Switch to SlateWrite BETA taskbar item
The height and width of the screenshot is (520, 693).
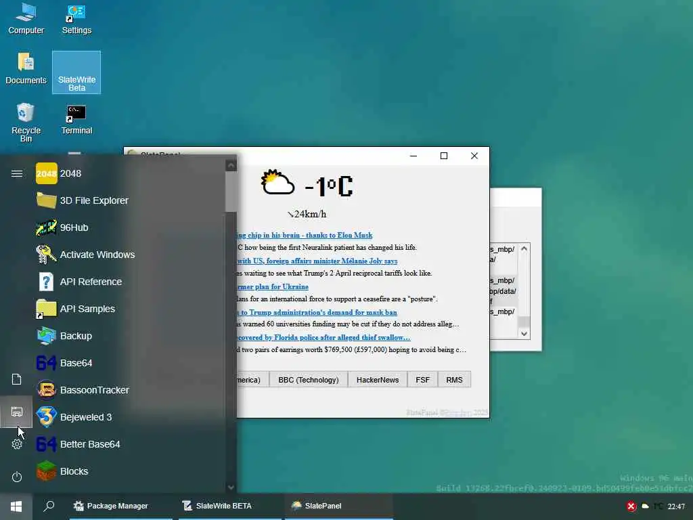[x=230, y=506]
